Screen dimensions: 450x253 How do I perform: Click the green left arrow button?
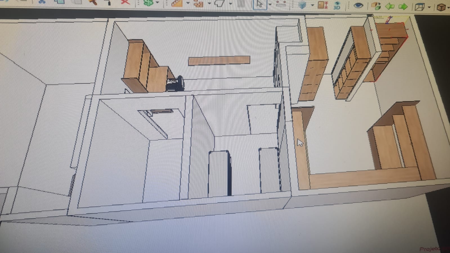389,6
